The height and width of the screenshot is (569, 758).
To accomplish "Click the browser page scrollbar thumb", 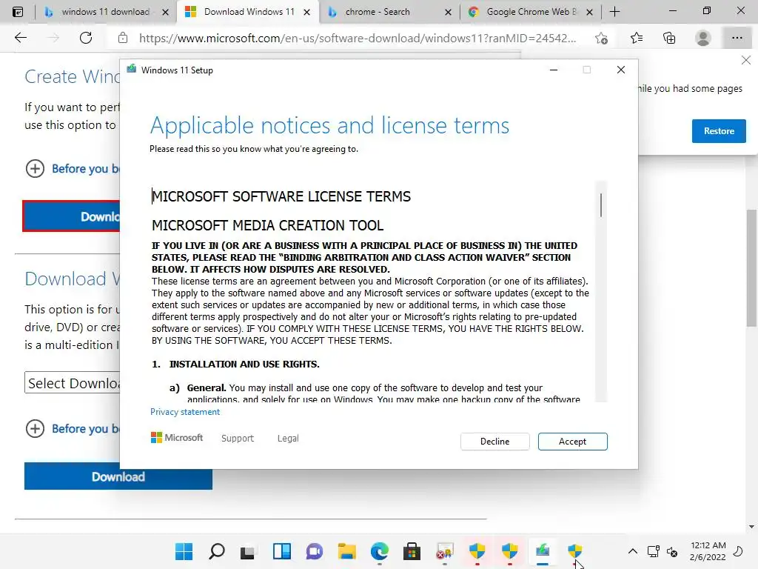I will [751, 267].
